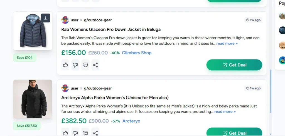Open comments on the Arc'teryx parka deal
Screen dimensions: 285x136
pyautogui.click(x=85, y=133)
